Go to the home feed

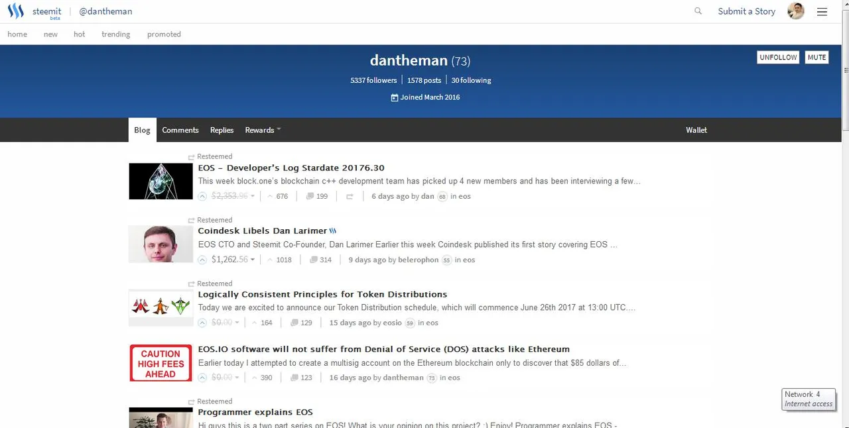coord(17,34)
